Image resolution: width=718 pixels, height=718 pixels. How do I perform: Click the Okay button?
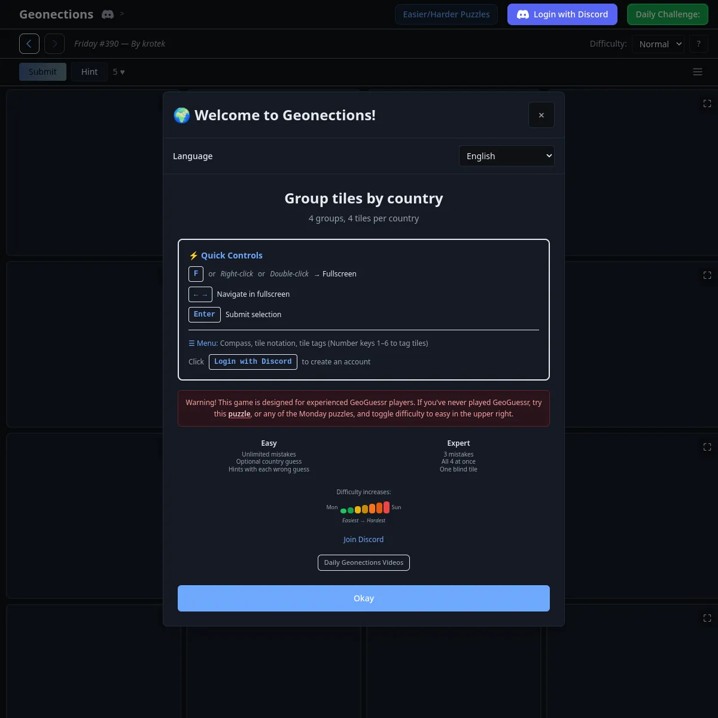[364, 598]
